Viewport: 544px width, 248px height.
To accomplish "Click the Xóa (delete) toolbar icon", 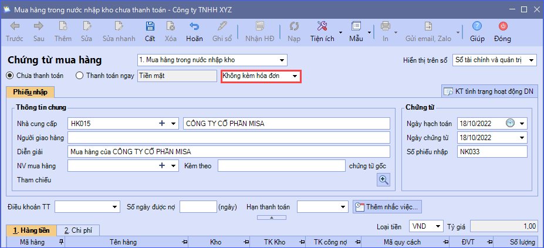I will point(170,26).
